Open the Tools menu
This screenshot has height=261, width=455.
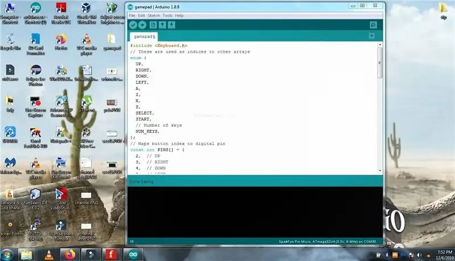(167, 15)
